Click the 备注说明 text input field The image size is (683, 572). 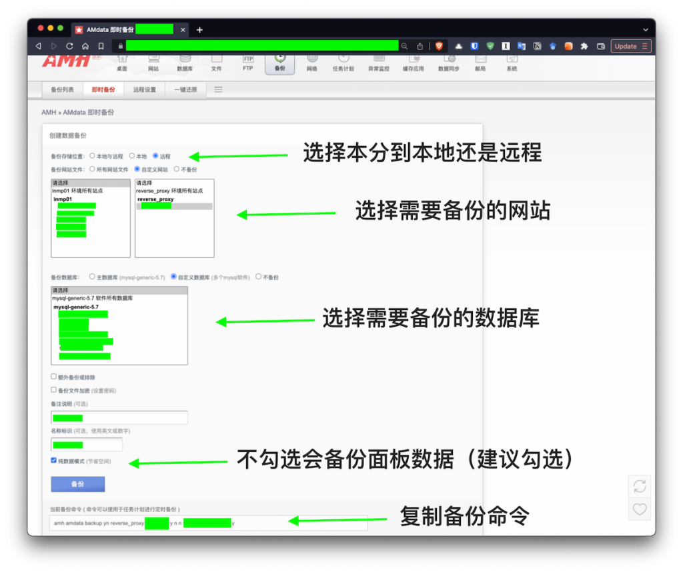coord(119,417)
